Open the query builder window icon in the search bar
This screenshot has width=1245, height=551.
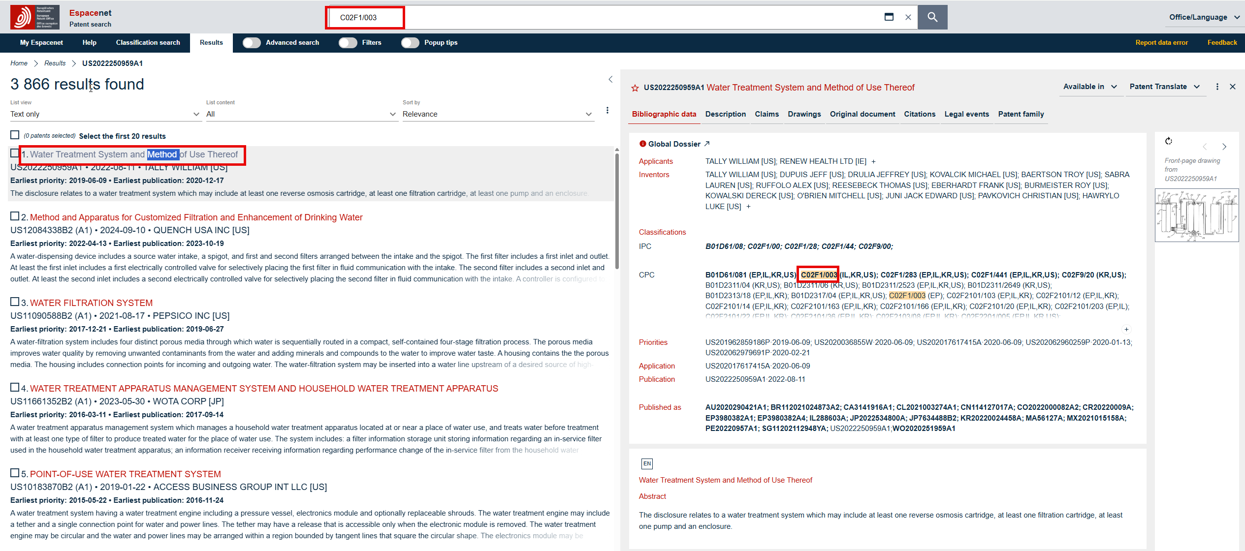click(x=889, y=17)
